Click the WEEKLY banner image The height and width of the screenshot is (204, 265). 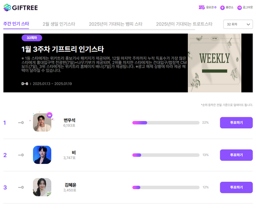[214, 63]
